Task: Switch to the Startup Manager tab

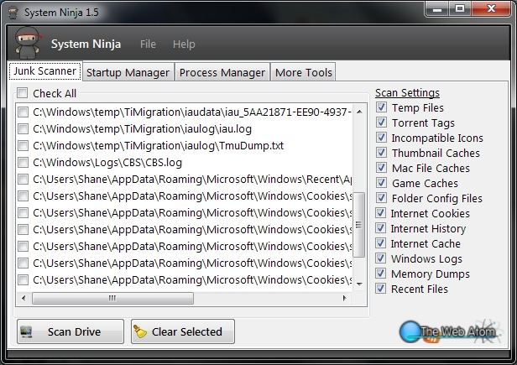Action: (x=128, y=72)
